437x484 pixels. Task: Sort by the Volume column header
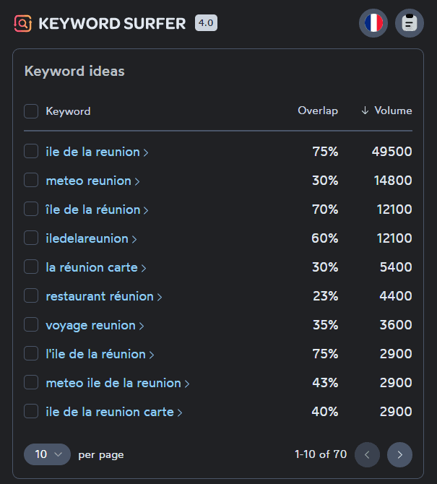coord(386,111)
